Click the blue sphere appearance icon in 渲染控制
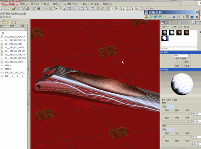 [x=174, y=17]
